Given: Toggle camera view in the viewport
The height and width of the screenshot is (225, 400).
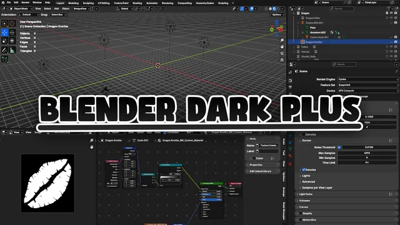Looking at the screenshot, I should coord(282,54).
